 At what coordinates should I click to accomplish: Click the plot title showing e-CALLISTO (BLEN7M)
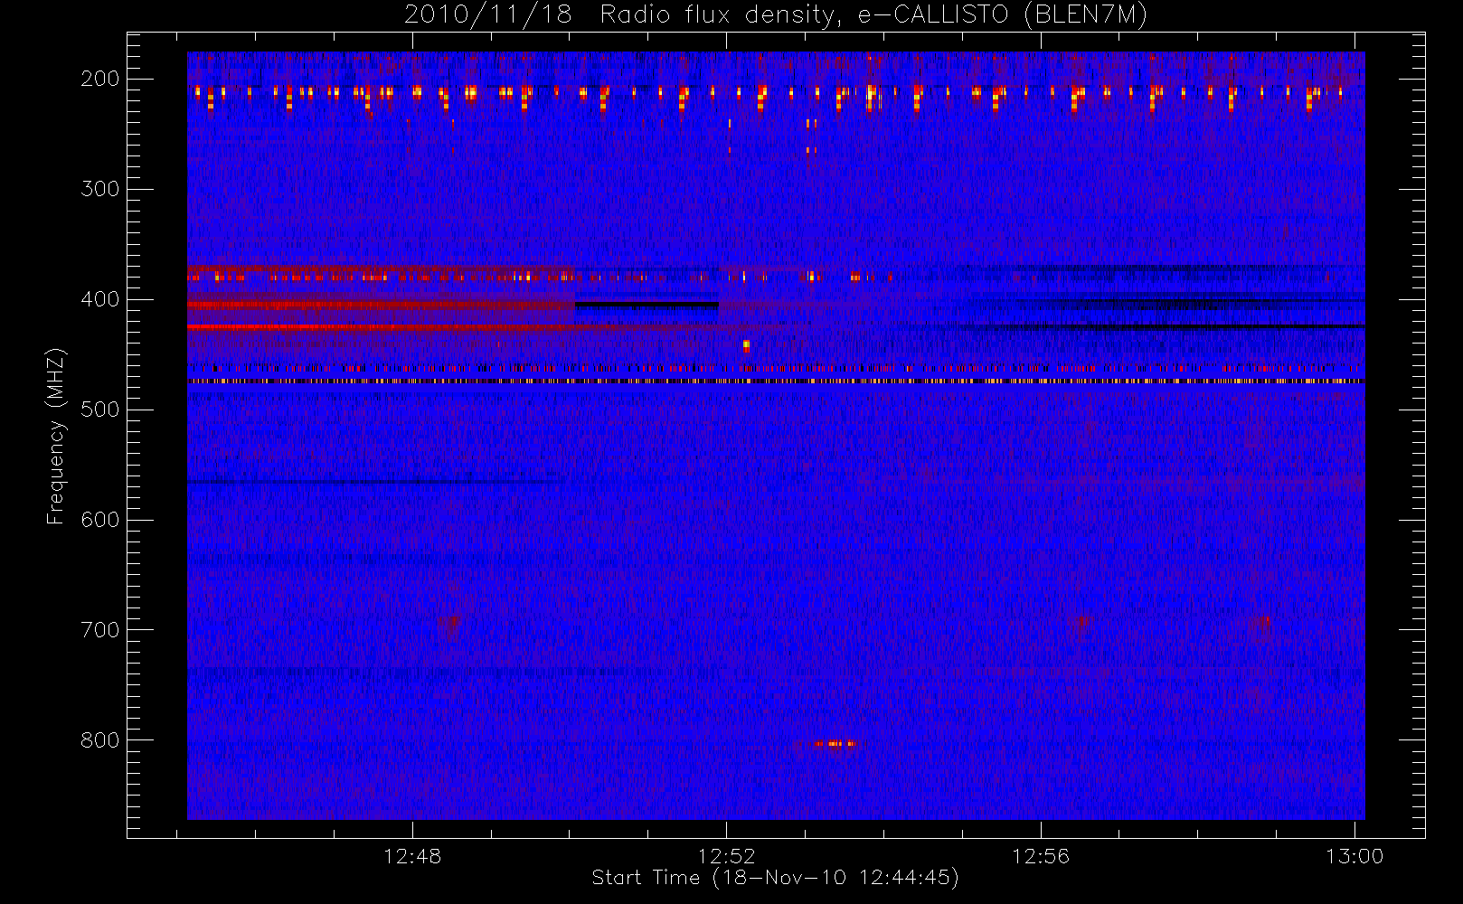[775, 14]
